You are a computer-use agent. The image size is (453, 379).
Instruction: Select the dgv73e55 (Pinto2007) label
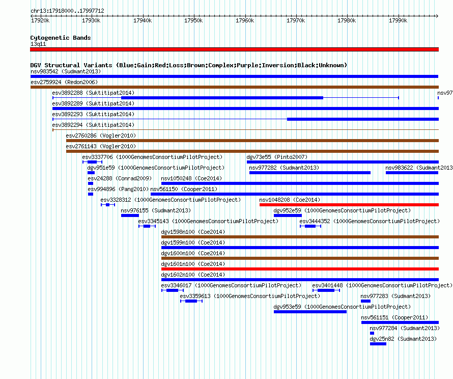tap(277, 157)
